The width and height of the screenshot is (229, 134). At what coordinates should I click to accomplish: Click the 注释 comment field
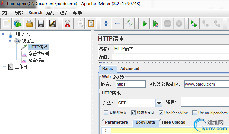[171, 57]
